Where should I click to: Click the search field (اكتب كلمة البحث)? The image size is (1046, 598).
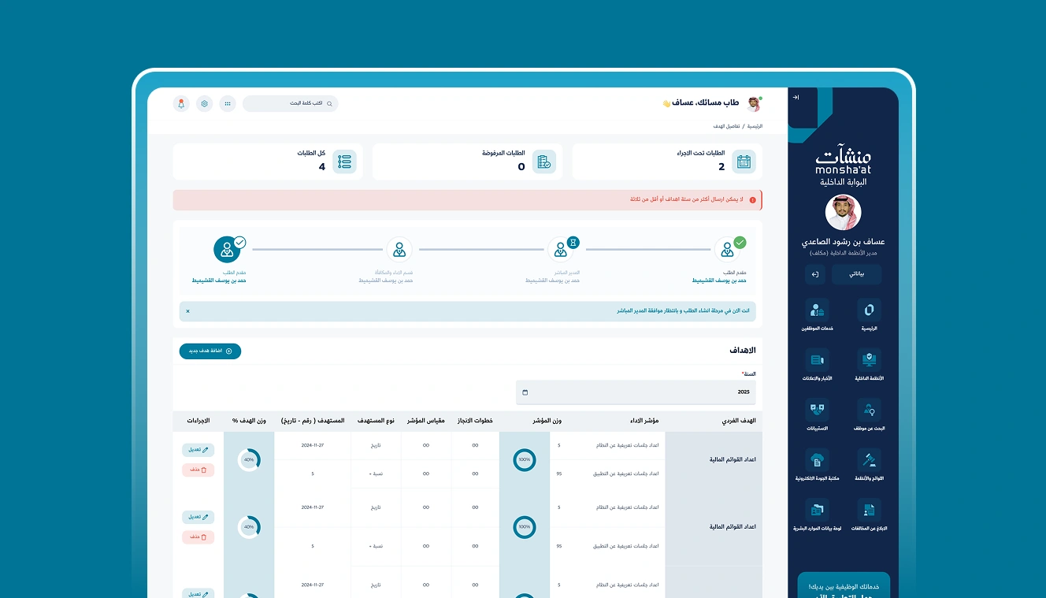coord(290,104)
